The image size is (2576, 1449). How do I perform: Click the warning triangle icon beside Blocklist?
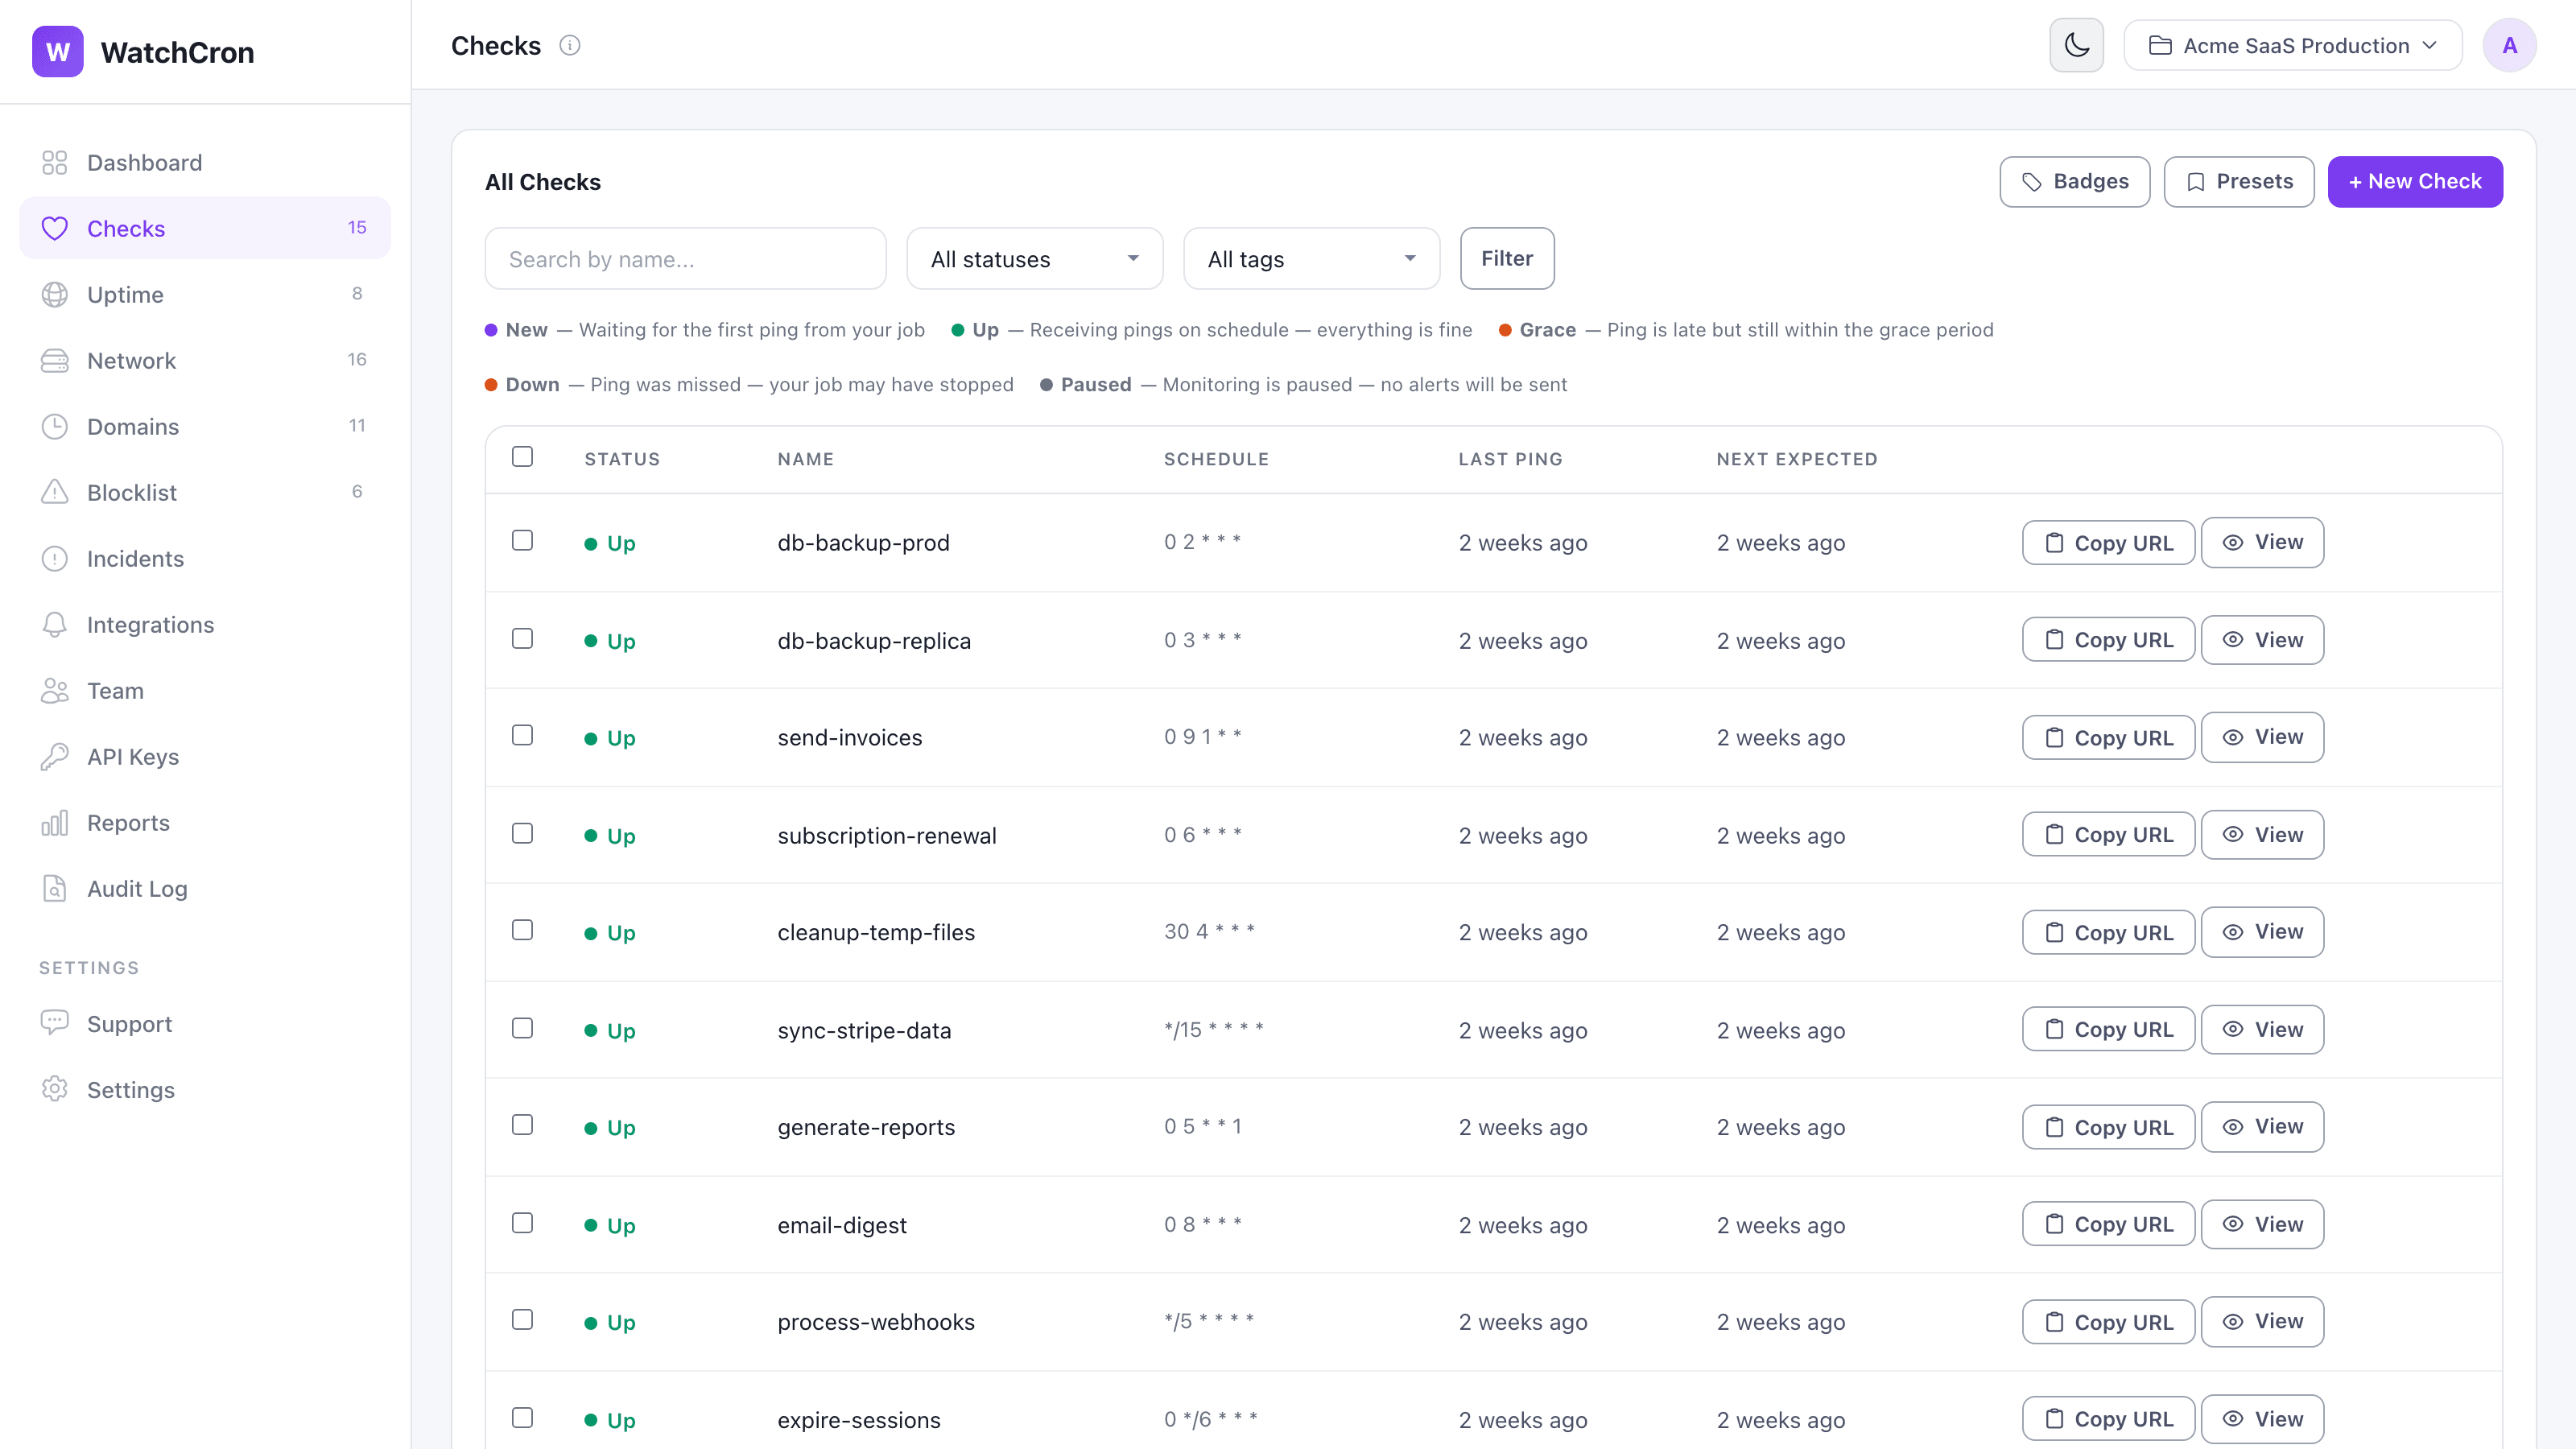coord(55,493)
